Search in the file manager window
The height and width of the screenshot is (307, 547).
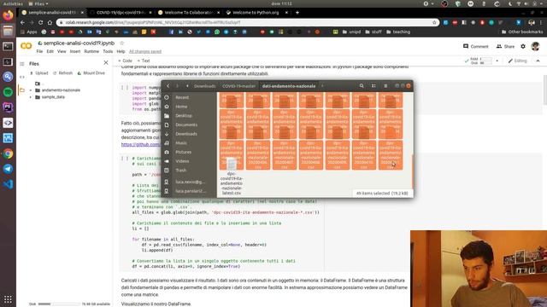(x=362, y=86)
